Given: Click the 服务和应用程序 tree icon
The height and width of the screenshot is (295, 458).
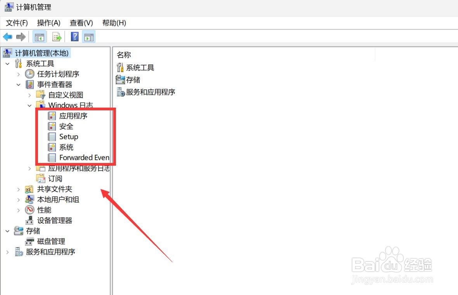Looking at the screenshot, I should pos(19,252).
